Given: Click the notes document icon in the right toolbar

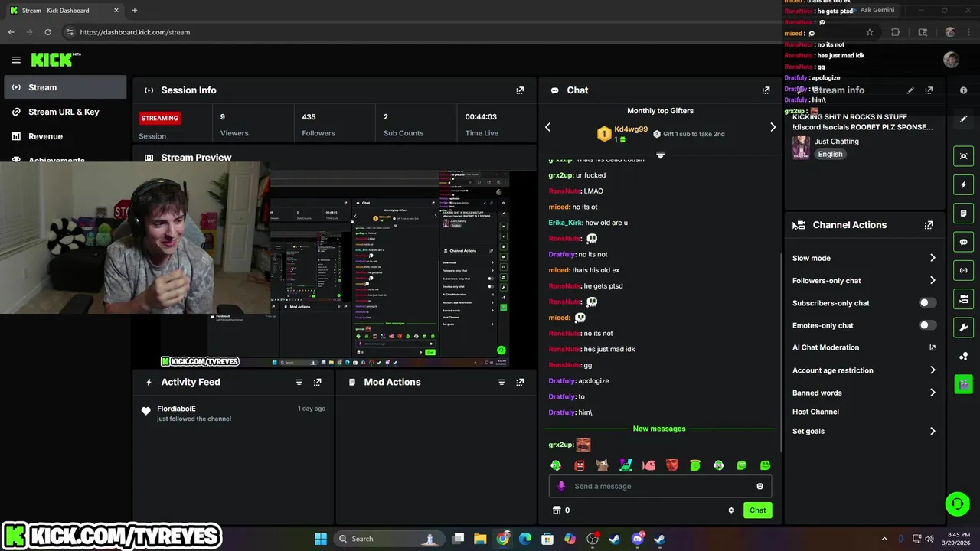Looking at the screenshot, I should (963, 213).
